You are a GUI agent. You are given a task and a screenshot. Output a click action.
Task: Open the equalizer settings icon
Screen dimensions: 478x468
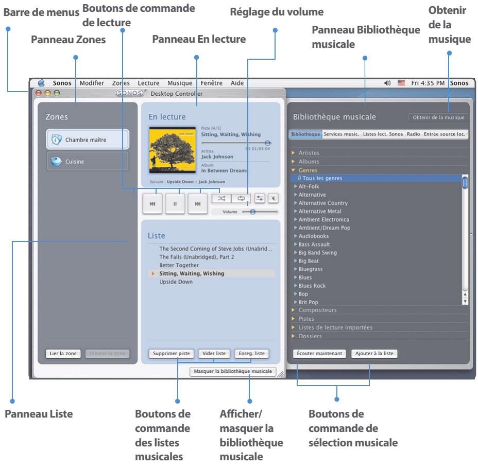[260, 199]
